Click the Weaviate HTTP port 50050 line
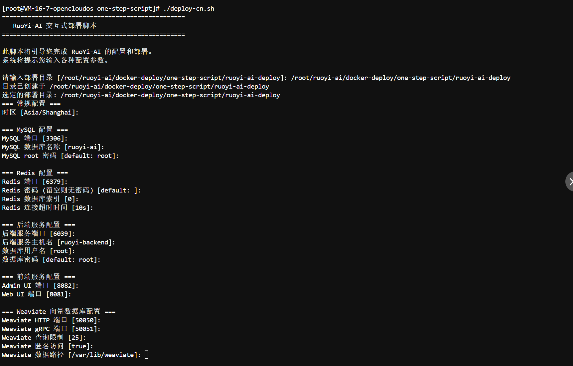Viewport: 573px width, 366px height. click(x=51, y=320)
